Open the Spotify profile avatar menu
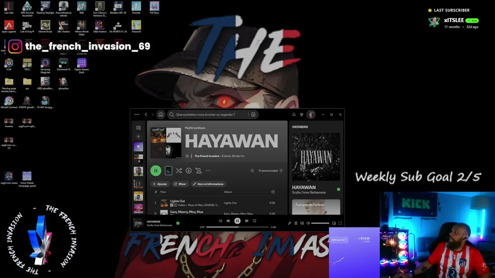 tap(311, 115)
